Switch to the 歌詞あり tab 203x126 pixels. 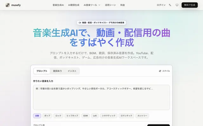57,71
